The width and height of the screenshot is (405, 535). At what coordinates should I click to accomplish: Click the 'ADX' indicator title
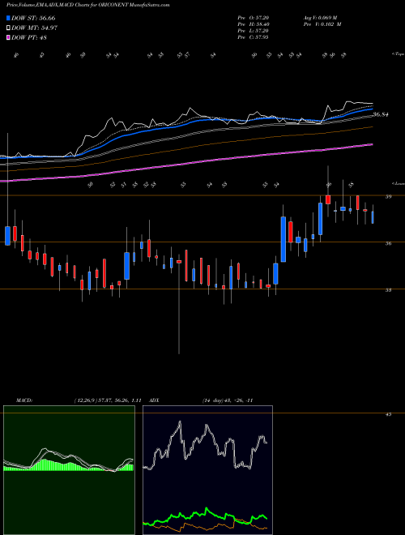[152, 400]
